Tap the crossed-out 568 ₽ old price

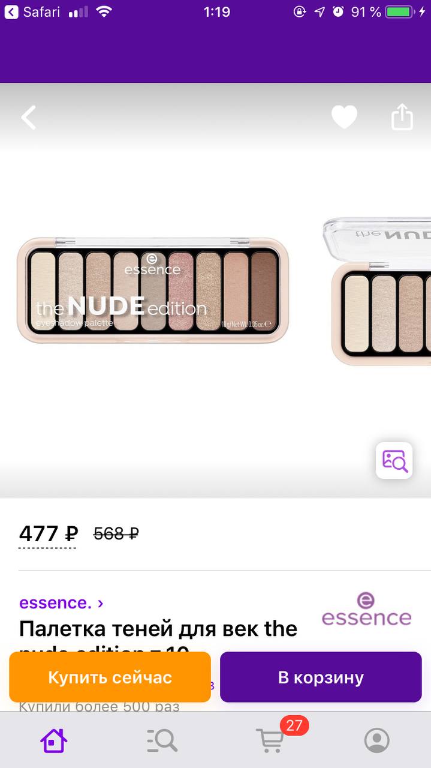point(116,533)
